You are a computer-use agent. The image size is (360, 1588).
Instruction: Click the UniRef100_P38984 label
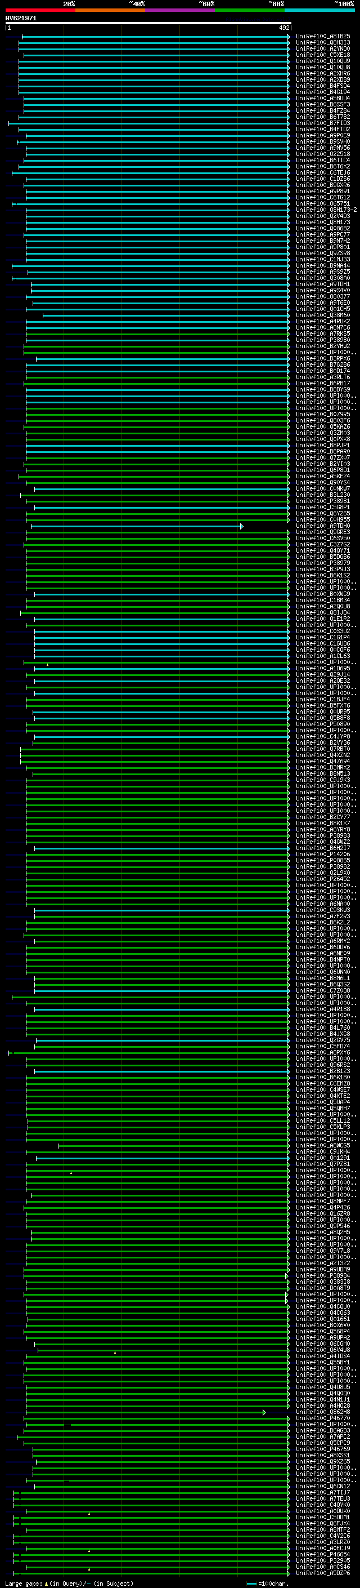pyautogui.click(x=322, y=1276)
